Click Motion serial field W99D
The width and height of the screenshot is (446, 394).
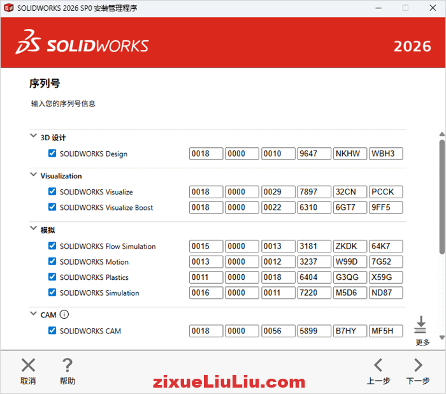350,262
